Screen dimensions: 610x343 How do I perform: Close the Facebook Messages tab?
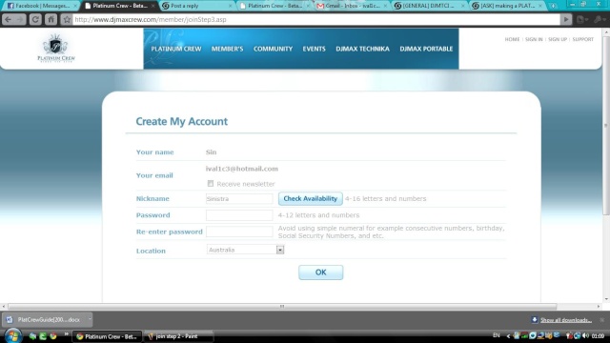tap(75, 6)
